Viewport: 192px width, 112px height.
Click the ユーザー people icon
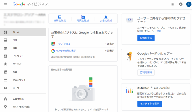click(5, 88)
